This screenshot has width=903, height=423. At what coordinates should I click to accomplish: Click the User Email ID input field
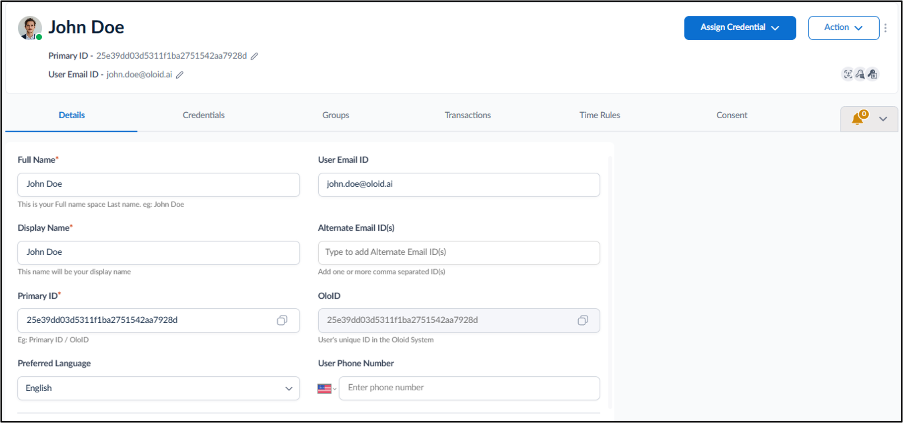pos(459,185)
